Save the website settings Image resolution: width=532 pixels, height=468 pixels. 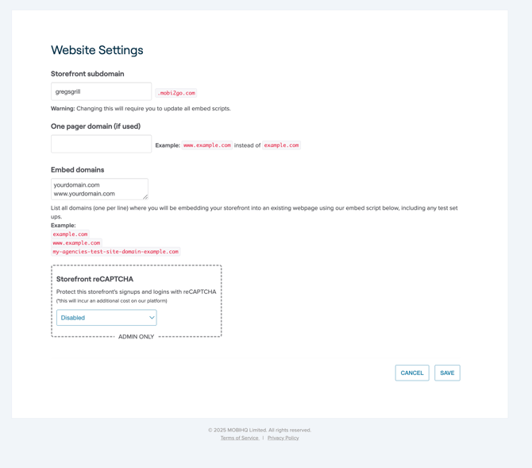point(447,373)
